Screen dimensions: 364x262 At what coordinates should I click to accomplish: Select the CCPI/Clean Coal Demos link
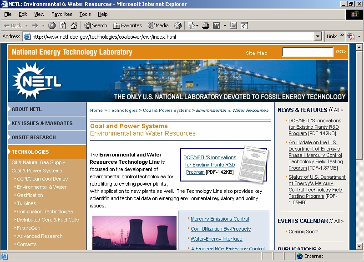(42, 179)
